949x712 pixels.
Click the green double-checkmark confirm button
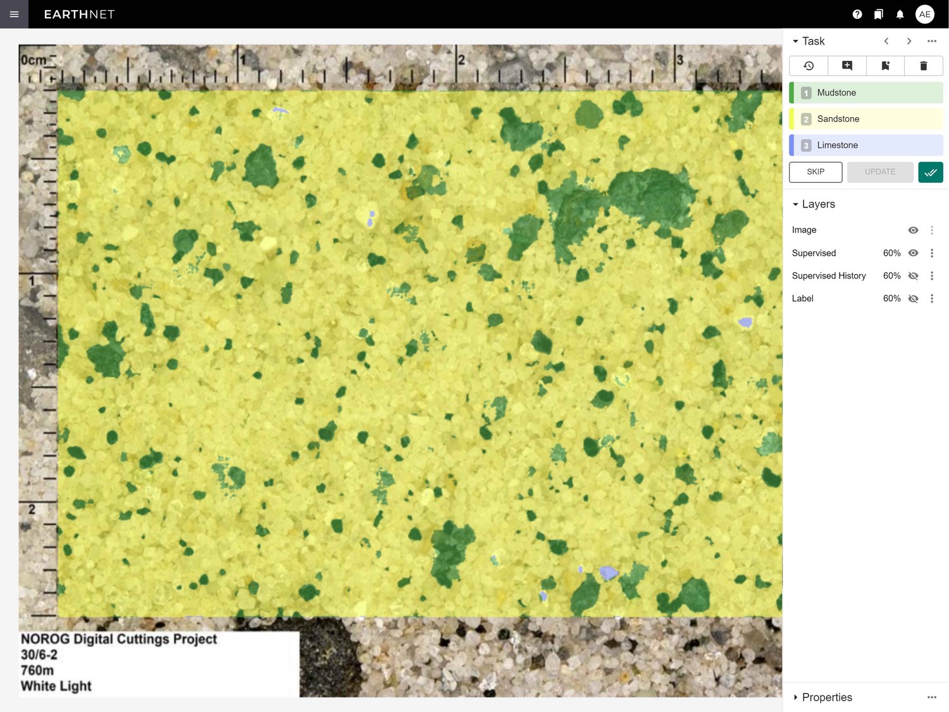930,172
